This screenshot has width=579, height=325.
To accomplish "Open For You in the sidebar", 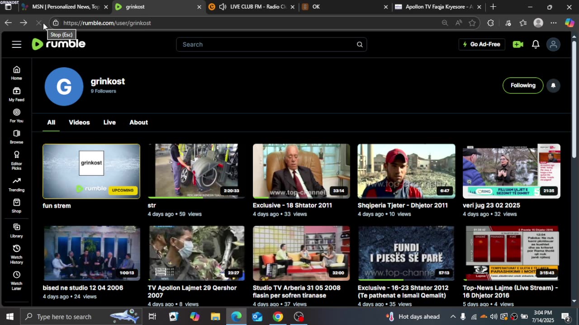I will coord(16,116).
